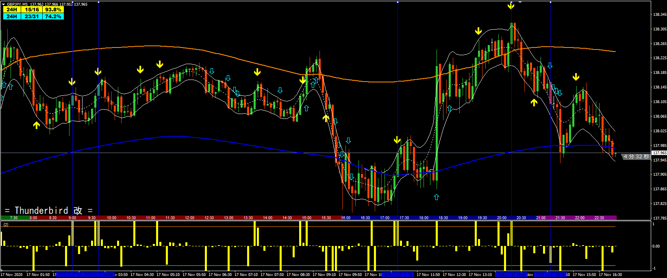The image size is (667, 278).
Task: Click the (2) sub-window indicator label
Action: [x=6, y=224]
